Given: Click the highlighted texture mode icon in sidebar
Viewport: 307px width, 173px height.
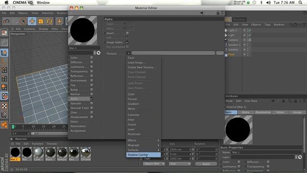Looking at the screenshot, I should pyautogui.click(x=4, y=96).
